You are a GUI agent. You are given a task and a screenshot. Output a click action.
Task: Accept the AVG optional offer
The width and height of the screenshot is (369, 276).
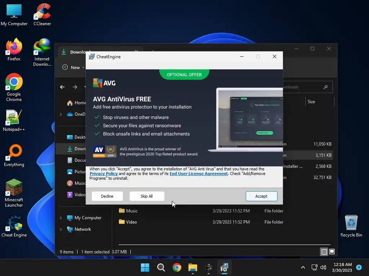pos(262,196)
